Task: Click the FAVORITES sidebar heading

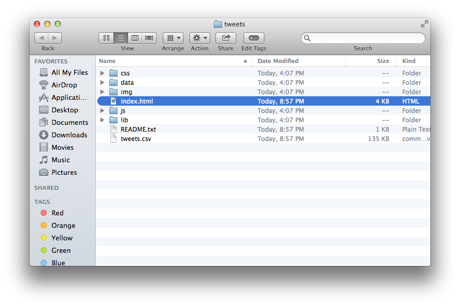Action: click(51, 61)
